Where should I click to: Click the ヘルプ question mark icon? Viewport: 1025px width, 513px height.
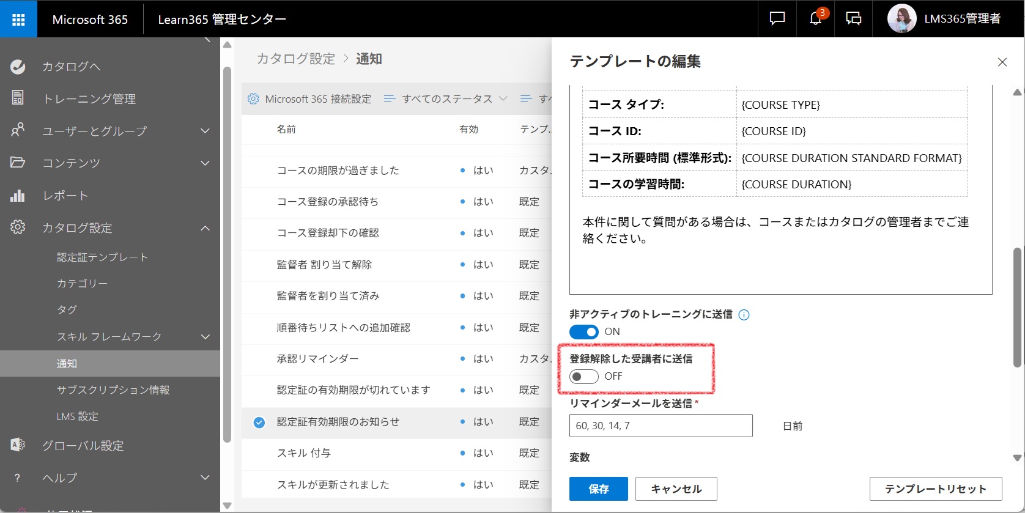pos(18,478)
